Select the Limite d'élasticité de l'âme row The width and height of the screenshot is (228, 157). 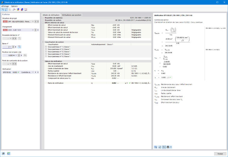coord(98,68)
